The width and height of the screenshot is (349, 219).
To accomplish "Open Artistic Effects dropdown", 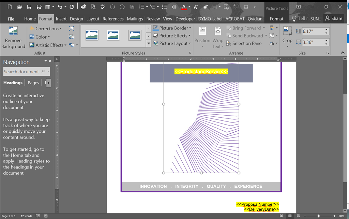I will click(x=48, y=45).
